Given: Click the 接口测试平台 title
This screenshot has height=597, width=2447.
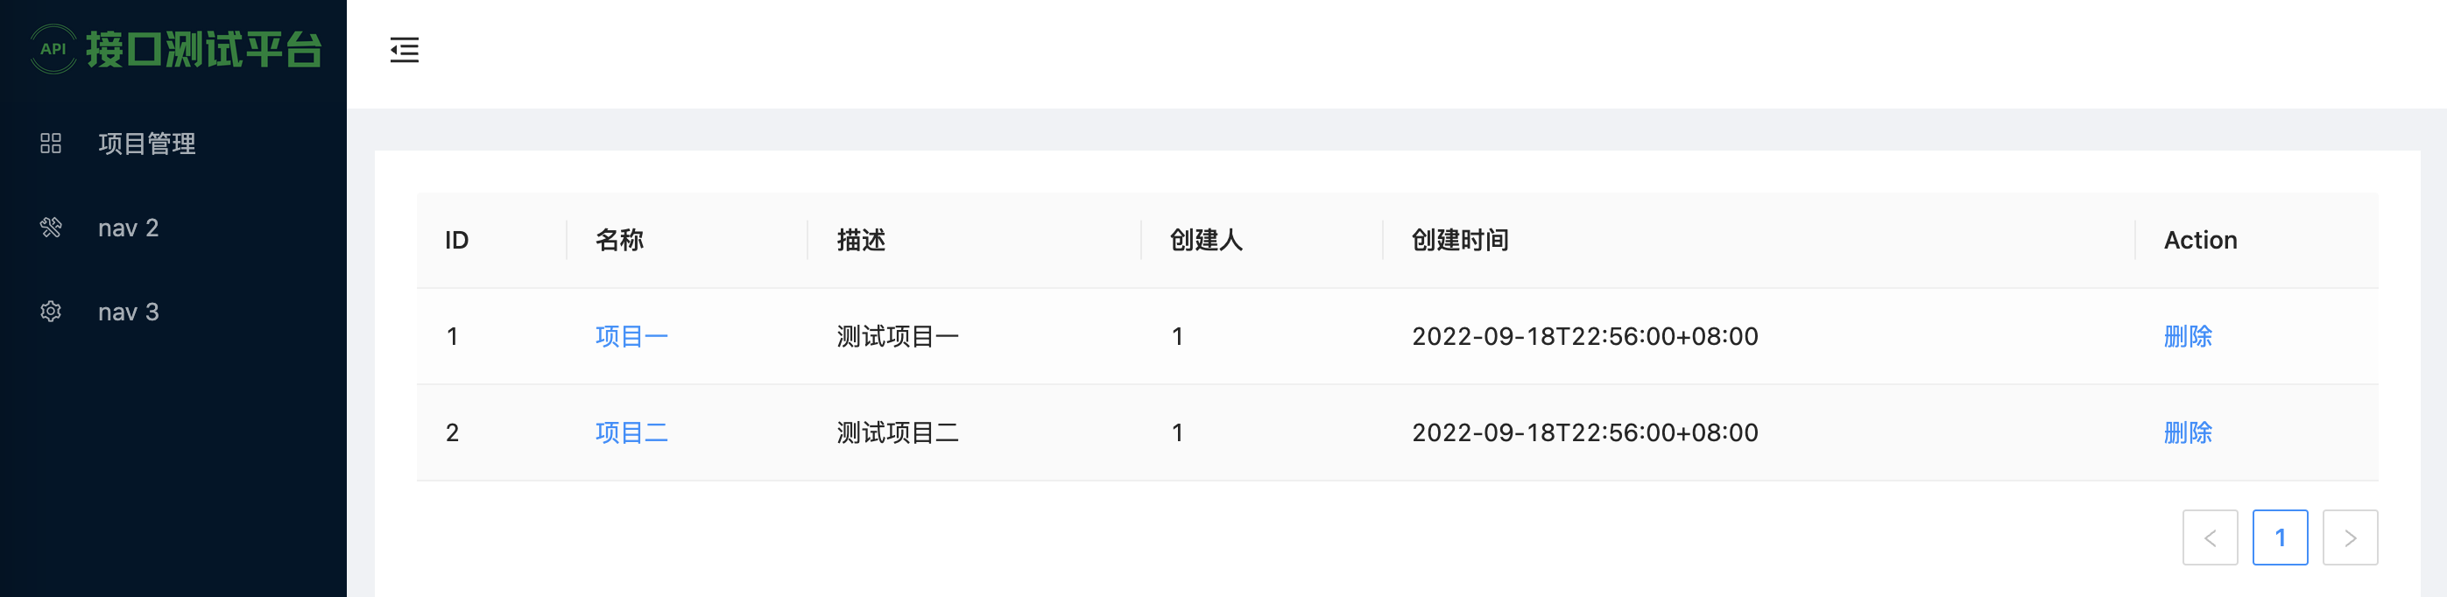Looking at the screenshot, I should click(x=204, y=49).
